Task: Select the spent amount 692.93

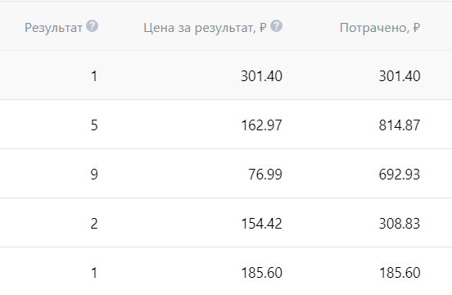Action: (400, 175)
